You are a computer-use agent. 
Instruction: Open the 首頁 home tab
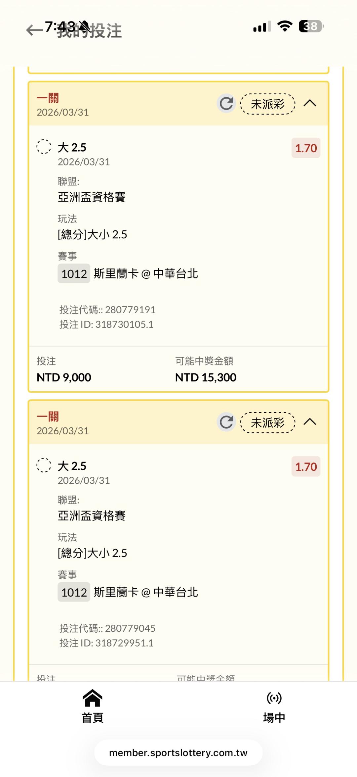[x=92, y=717]
